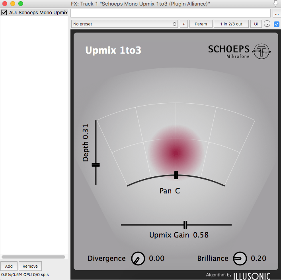Select the AU: Schoeps Mono Upmix entry
Screen dimensions: 281x280
(x=34, y=13)
